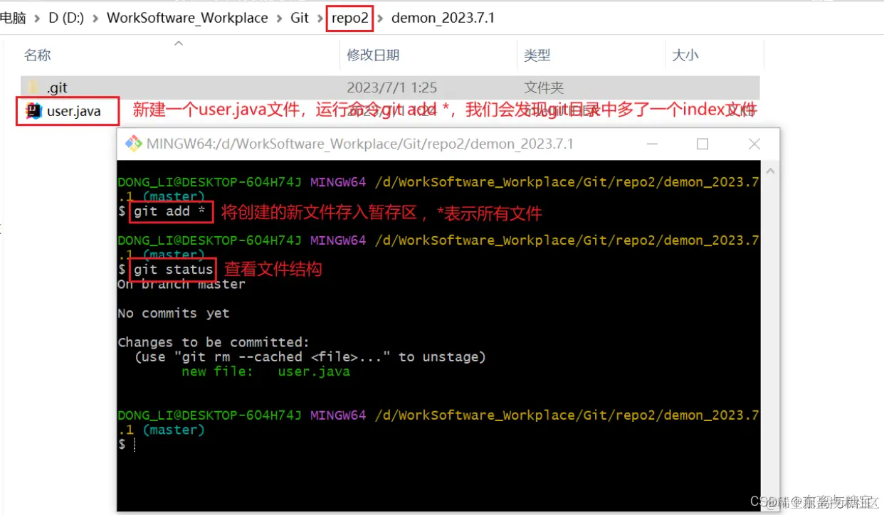Navigate to repo2 in the address bar
Viewport: 884px width, 515px height.
(349, 18)
